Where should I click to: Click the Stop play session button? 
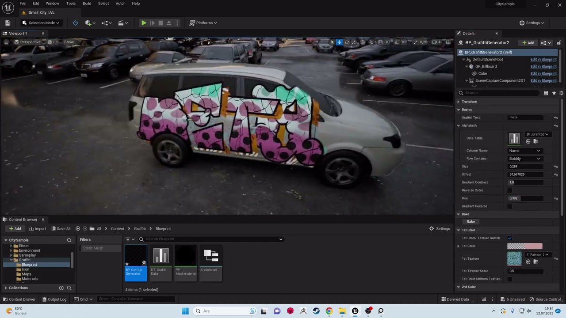pyautogui.click(x=161, y=23)
